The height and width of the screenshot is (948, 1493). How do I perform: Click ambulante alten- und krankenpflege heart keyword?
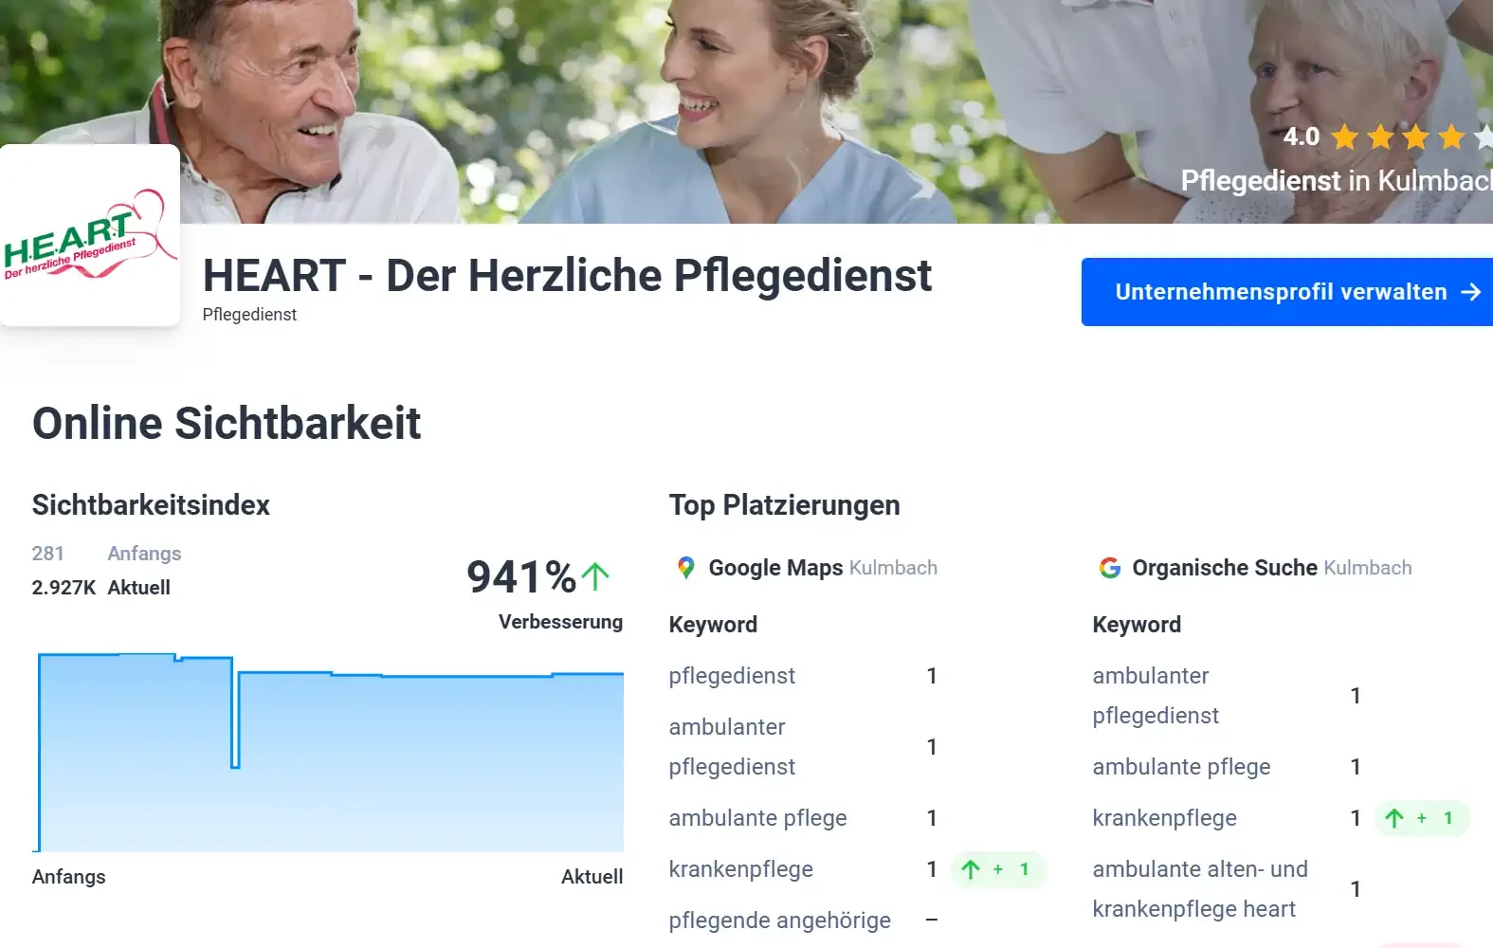point(1199,889)
